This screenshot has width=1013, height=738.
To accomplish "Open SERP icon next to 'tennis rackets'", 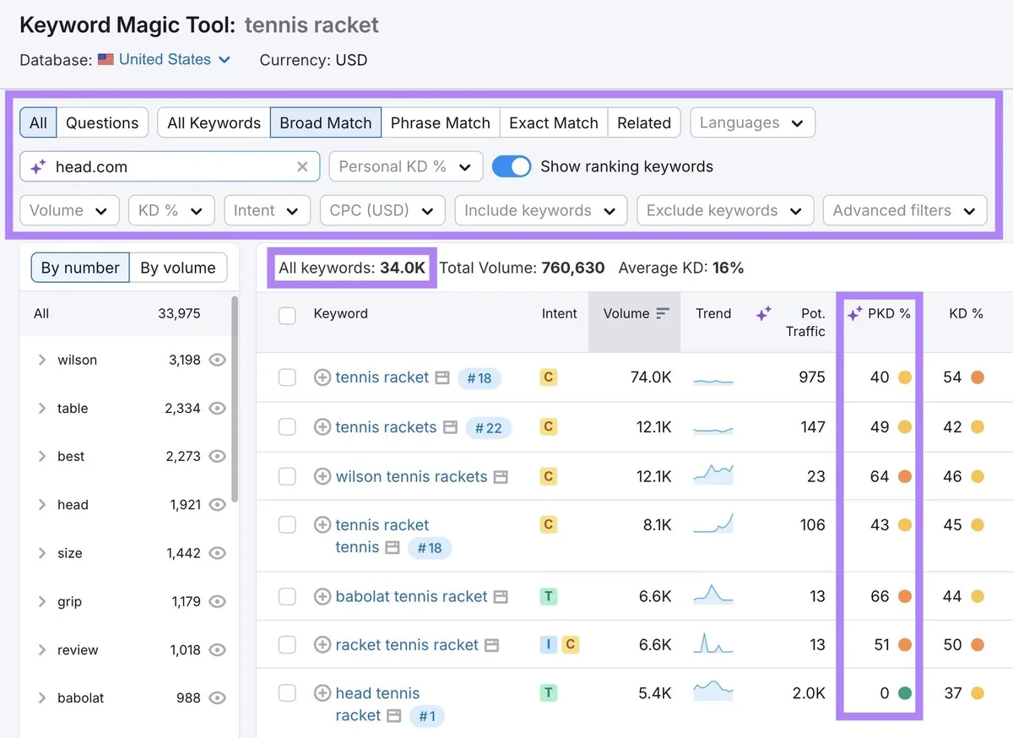I will pos(451,427).
